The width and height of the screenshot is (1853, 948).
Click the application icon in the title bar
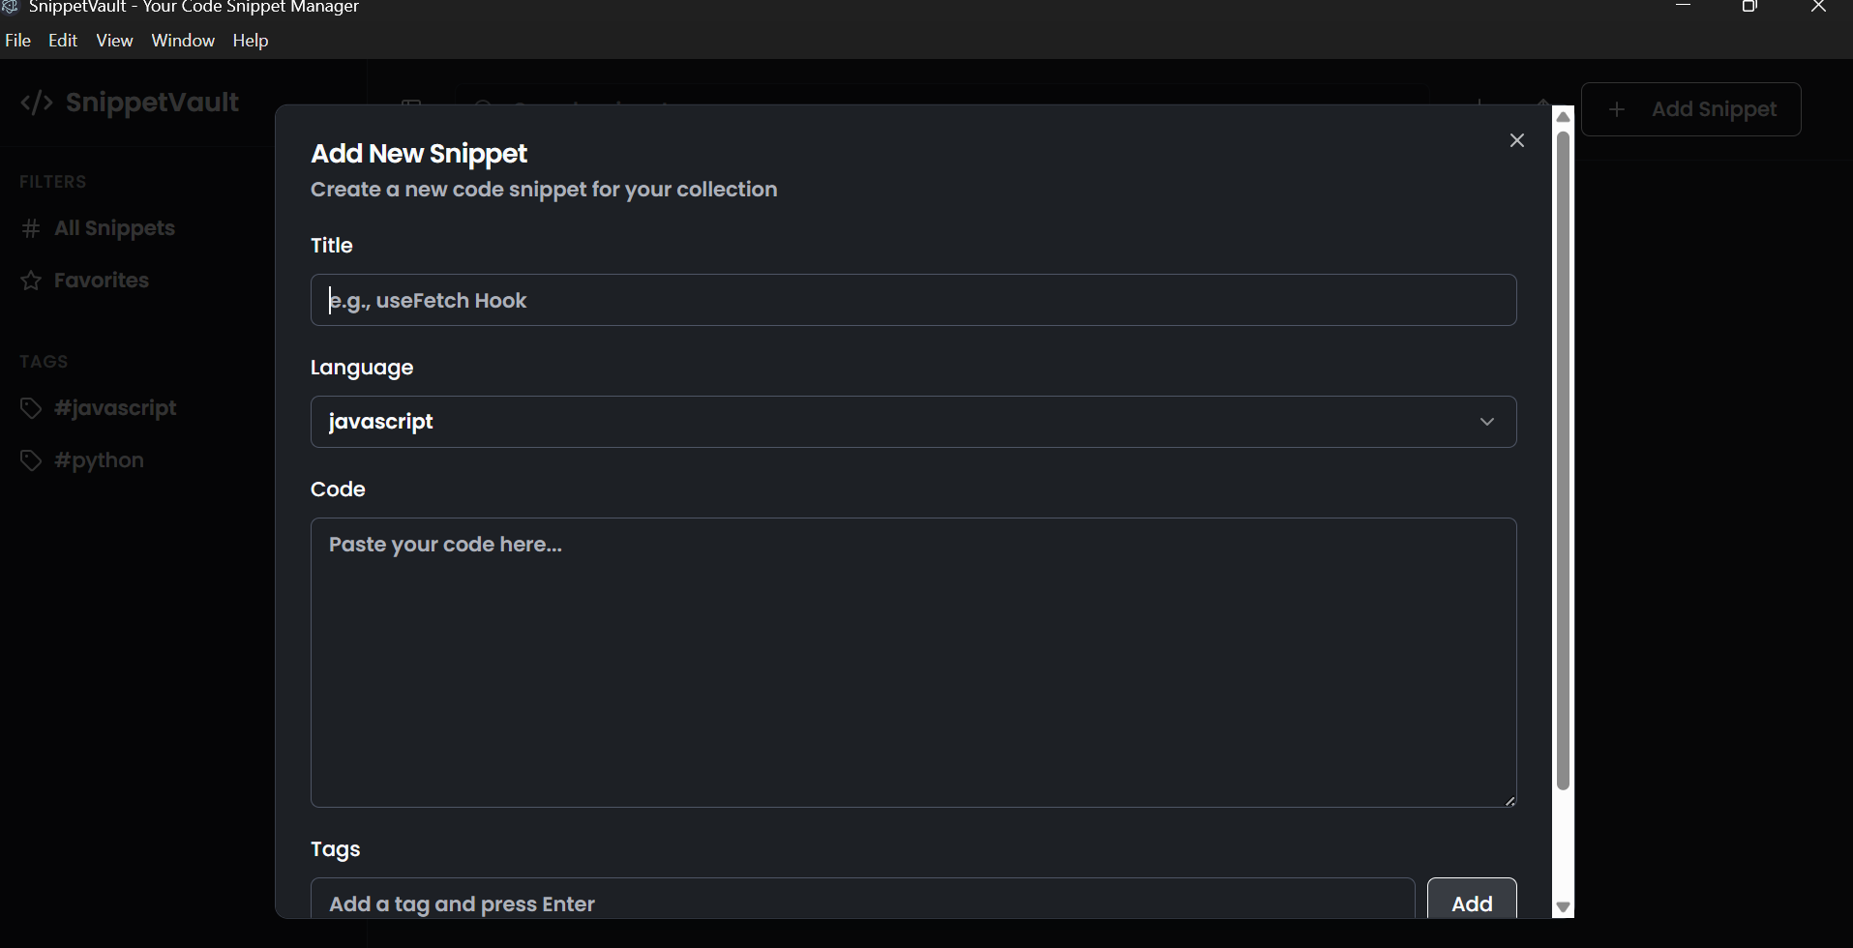(9, 7)
